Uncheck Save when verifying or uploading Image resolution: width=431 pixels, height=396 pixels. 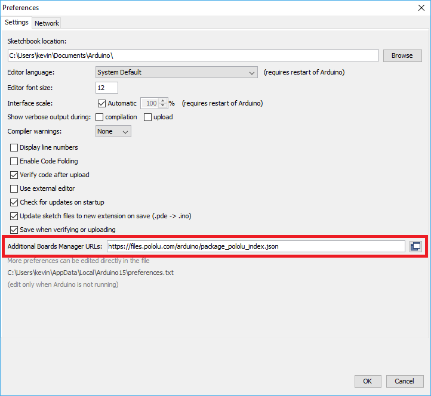point(14,230)
